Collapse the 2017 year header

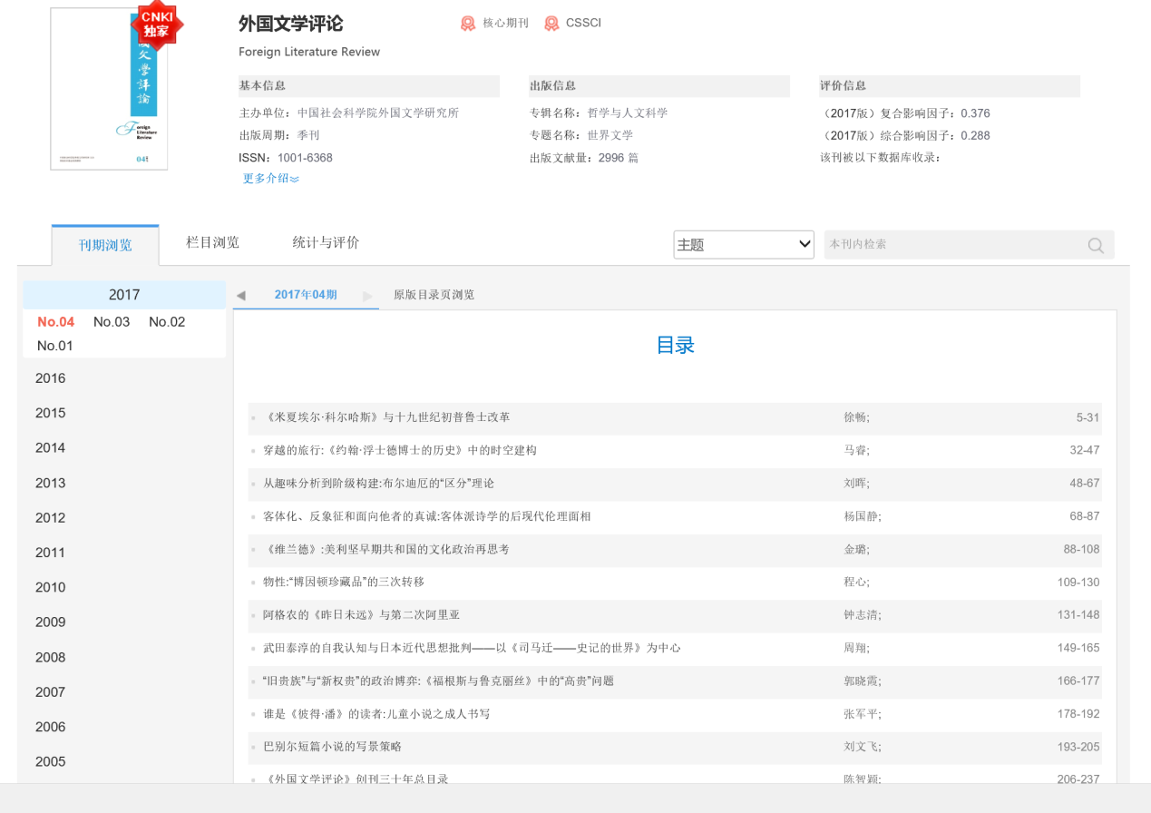[x=124, y=295]
